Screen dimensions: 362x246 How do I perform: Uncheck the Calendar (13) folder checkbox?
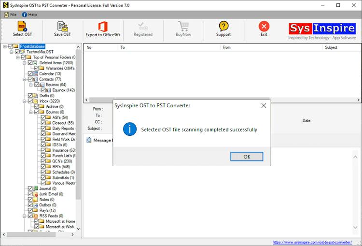pos(30,74)
